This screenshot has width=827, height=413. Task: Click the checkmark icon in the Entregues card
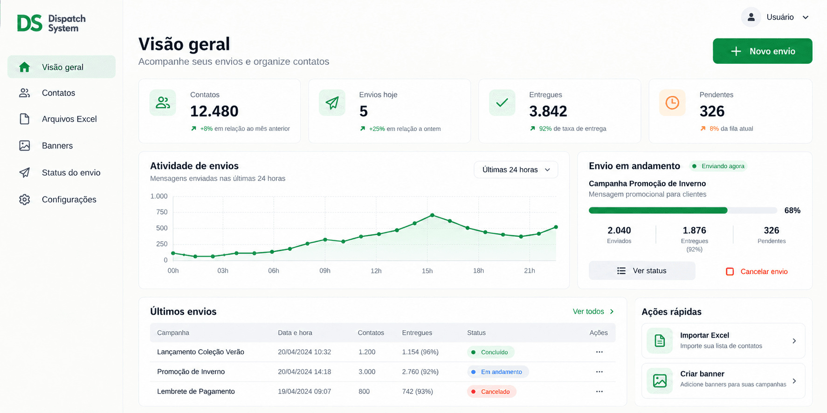tap(502, 102)
